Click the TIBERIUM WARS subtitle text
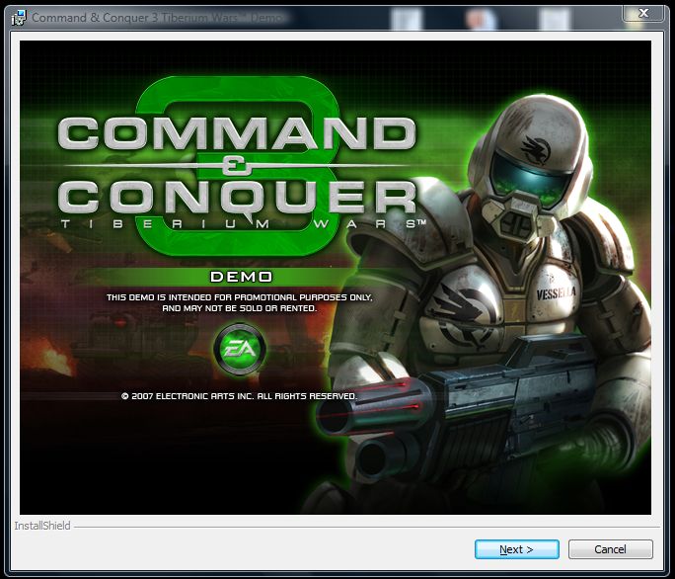675x579 pixels. [244, 223]
